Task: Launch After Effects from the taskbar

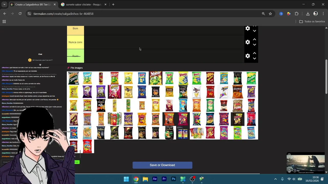Action: [155, 179]
